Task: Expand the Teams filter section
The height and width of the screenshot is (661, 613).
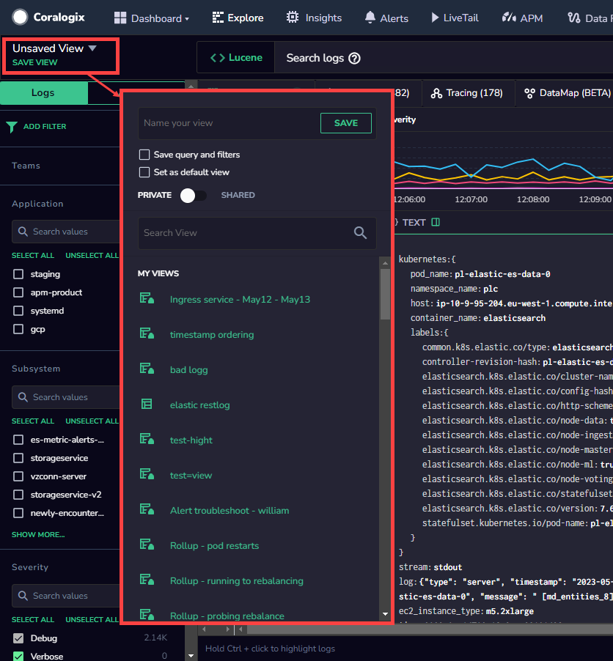Action: coord(26,166)
